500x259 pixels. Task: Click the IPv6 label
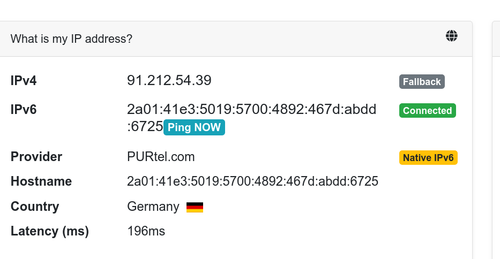pyautogui.click(x=24, y=110)
